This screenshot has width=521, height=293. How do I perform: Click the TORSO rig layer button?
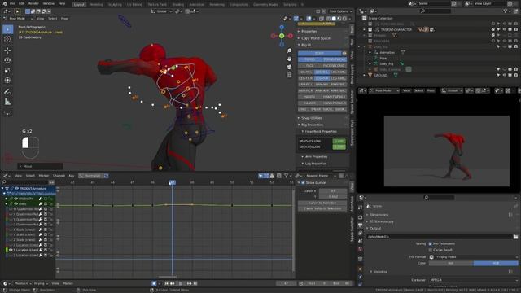(x=309, y=59)
